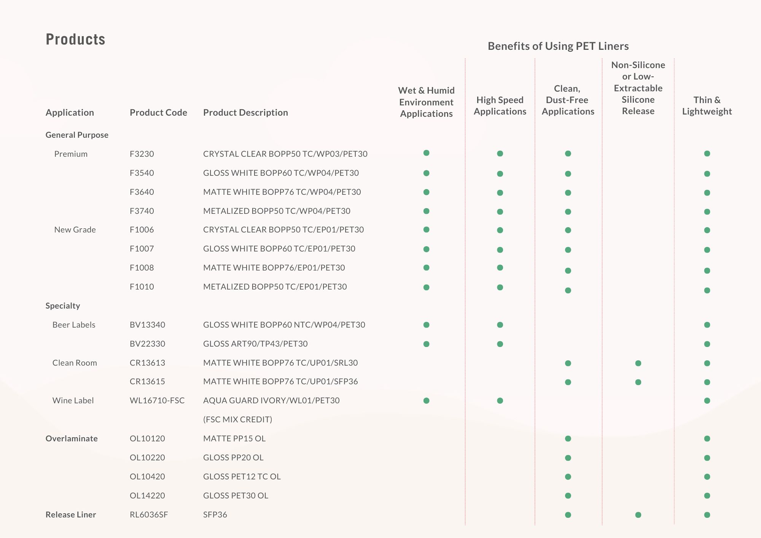Click the Wine Label application label

(x=73, y=401)
